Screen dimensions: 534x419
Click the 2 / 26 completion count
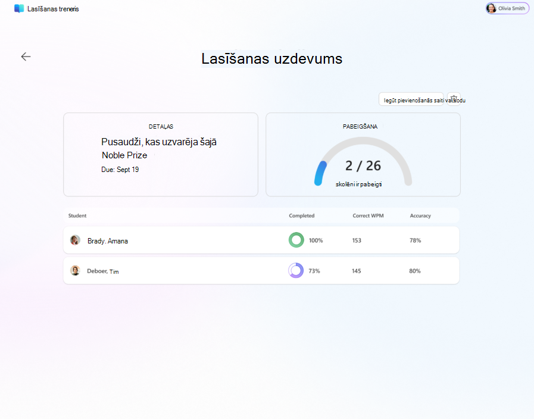point(363,166)
